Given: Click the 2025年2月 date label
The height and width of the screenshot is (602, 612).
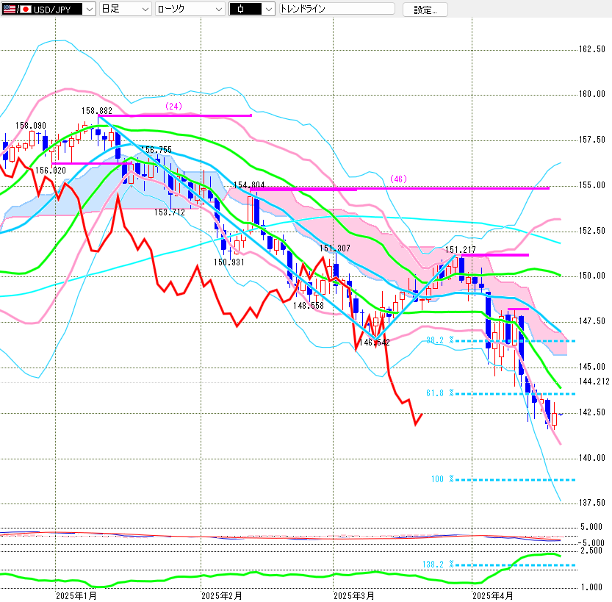Looking at the screenshot, I should (x=222, y=596).
